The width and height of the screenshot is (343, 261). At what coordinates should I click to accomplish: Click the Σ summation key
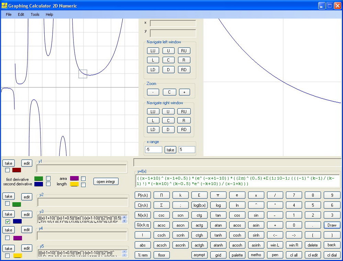(162, 205)
